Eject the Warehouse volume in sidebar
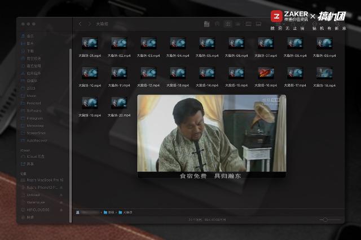This screenshot has height=240, width=361. point(61,202)
